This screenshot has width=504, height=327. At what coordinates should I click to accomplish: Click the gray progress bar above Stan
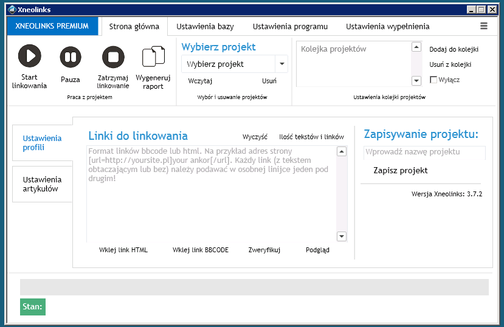click(x=254, y=287)
